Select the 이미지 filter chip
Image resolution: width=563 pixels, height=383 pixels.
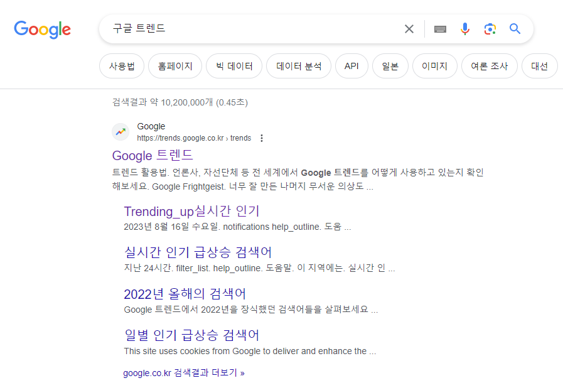point(435,66)
